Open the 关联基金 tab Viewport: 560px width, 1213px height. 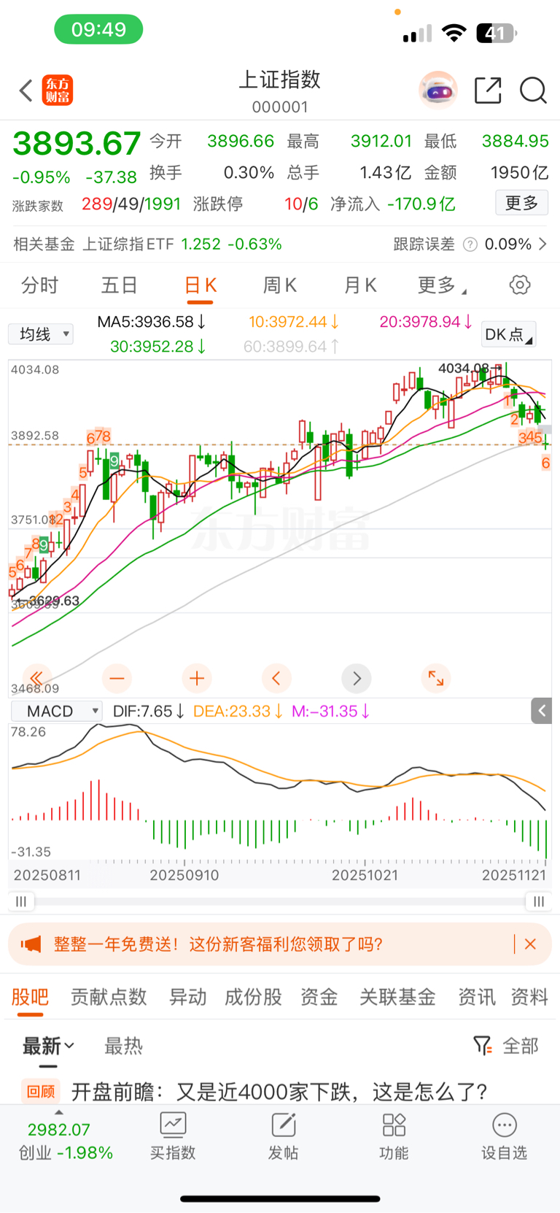coord(397,997)
